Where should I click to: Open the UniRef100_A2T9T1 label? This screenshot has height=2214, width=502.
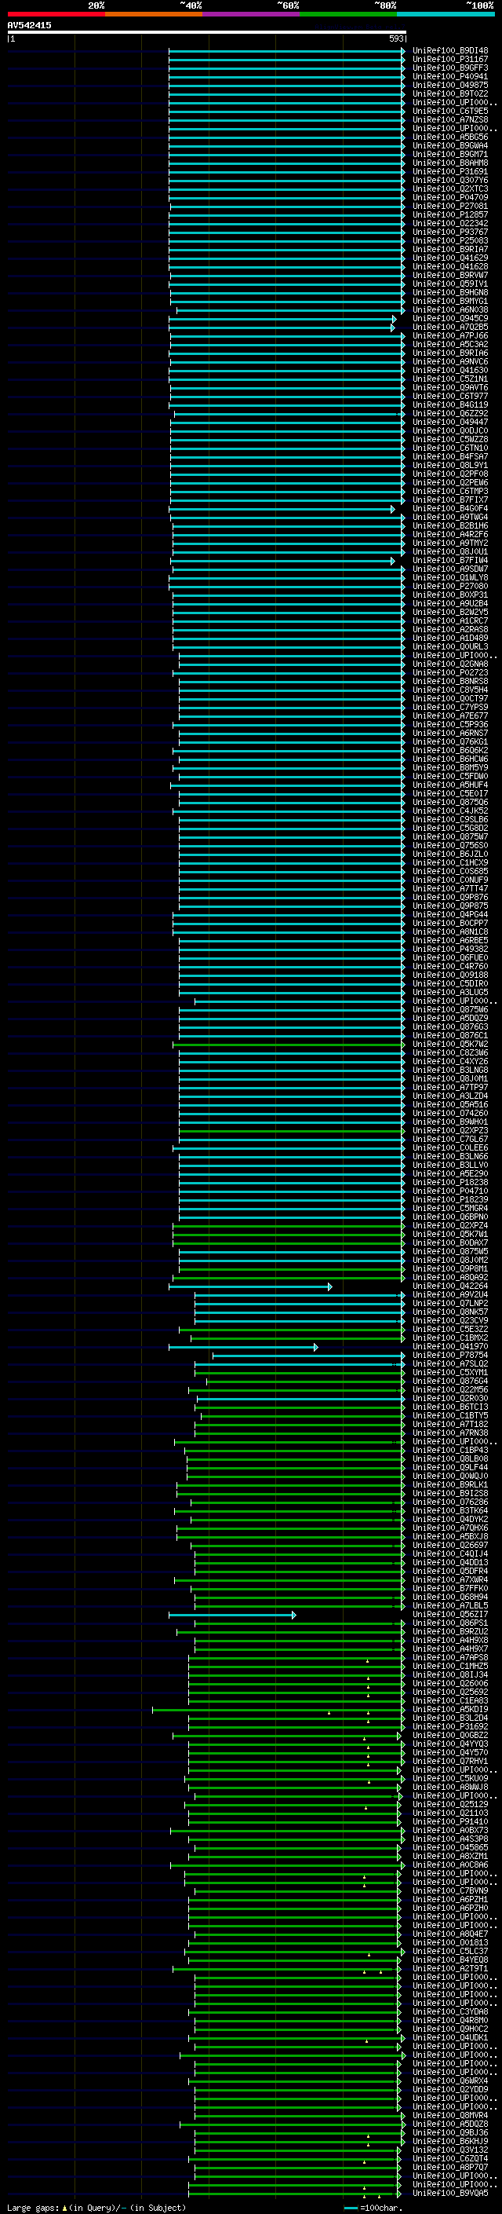[x=450, y=1969]
